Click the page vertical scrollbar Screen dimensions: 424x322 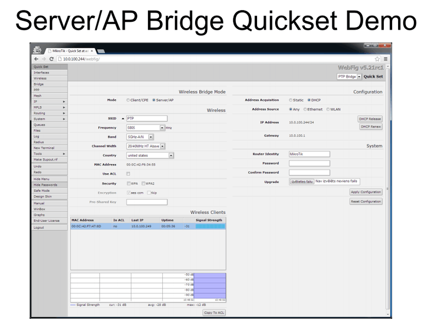(388, 189)
